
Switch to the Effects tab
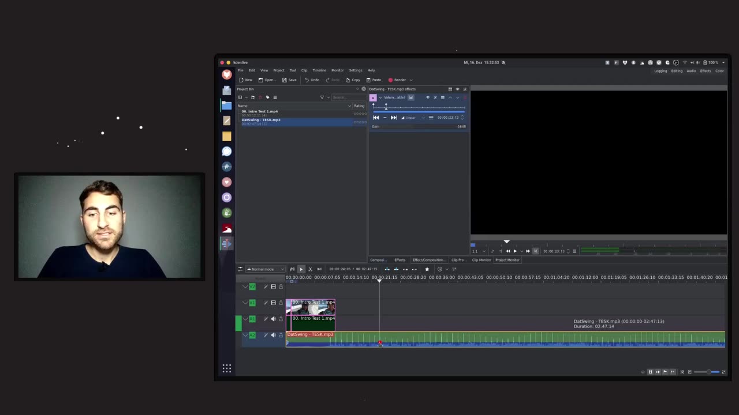[x=400, y=260]
